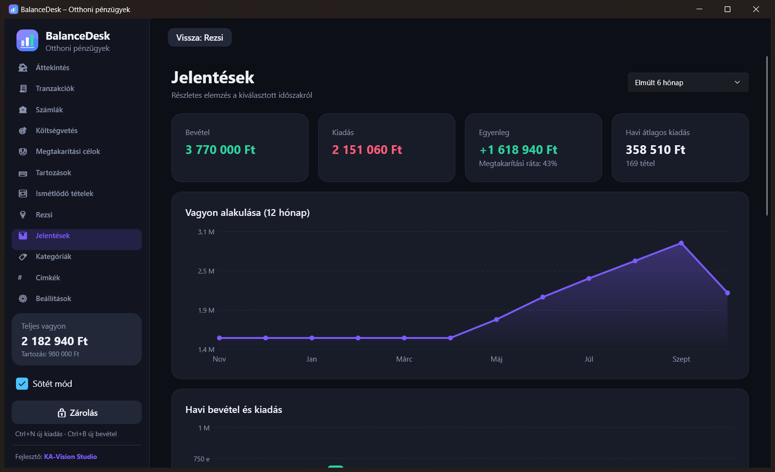Lock the app with Zárolás button
The width and height of the screenshot is (775, 472).
tap(77, 412)
